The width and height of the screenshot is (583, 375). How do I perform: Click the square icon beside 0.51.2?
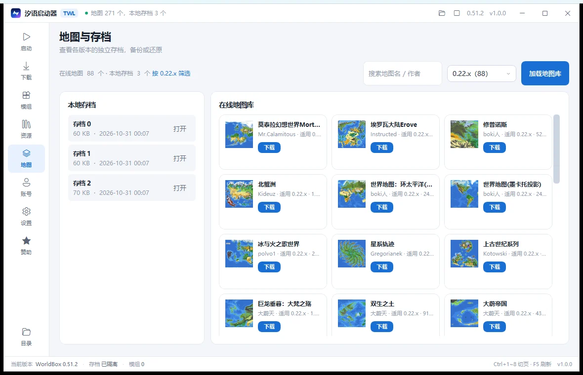coord(457,13)
